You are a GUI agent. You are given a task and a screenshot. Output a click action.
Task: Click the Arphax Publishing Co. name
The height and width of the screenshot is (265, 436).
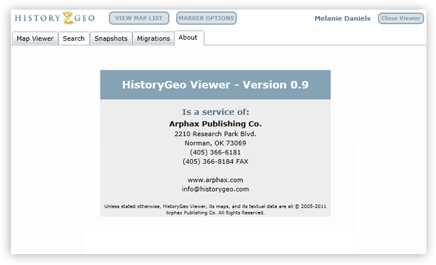point(215,124)
